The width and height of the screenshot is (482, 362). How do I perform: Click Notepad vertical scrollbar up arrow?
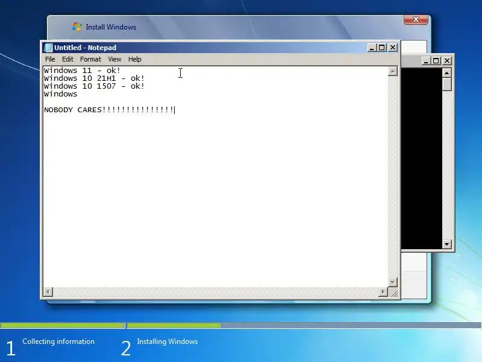(x=393, y=71)
